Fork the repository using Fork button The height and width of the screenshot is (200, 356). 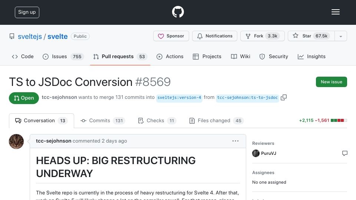[x=262, y=36]
